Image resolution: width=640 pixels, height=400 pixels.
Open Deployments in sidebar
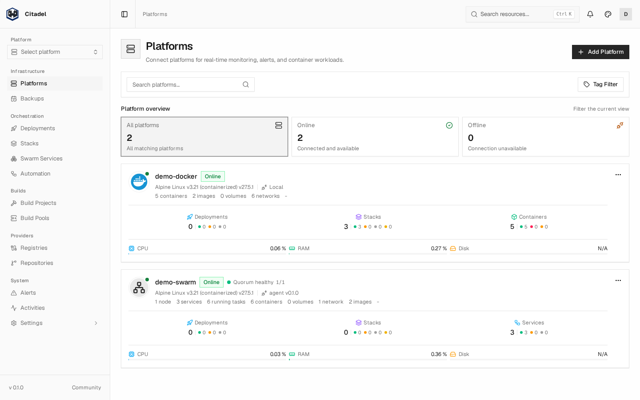(55, 128)
